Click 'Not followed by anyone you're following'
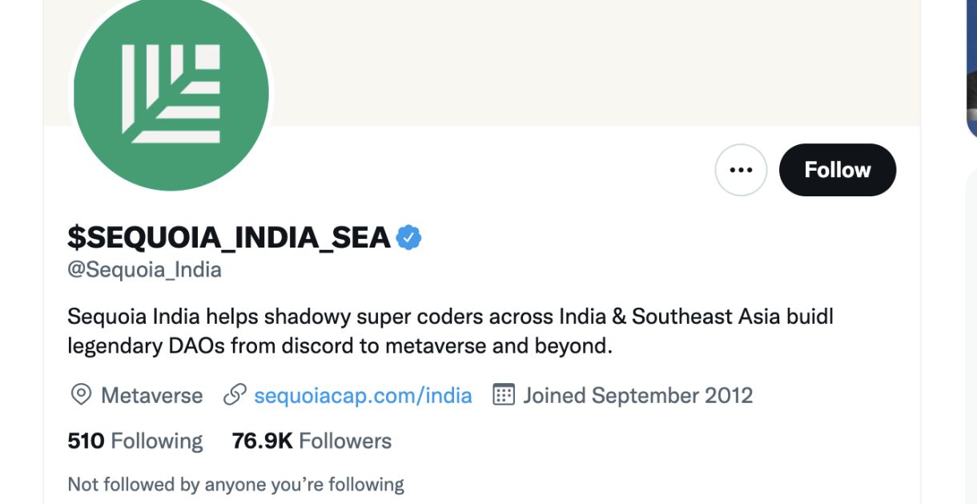 235,484
